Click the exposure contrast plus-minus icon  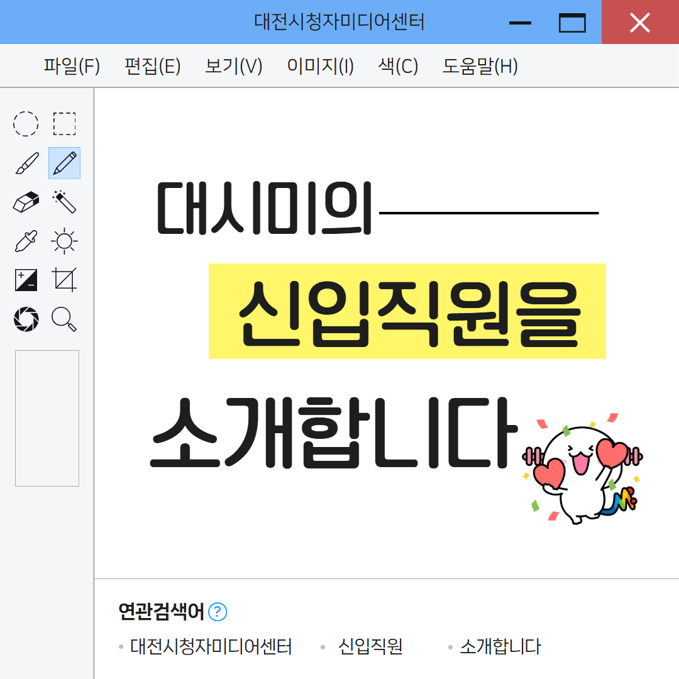[26, 280]
